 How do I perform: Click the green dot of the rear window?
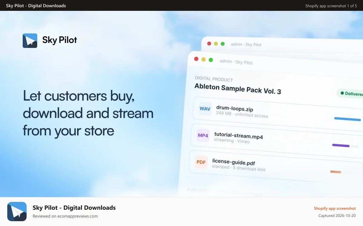coord(223,44)
